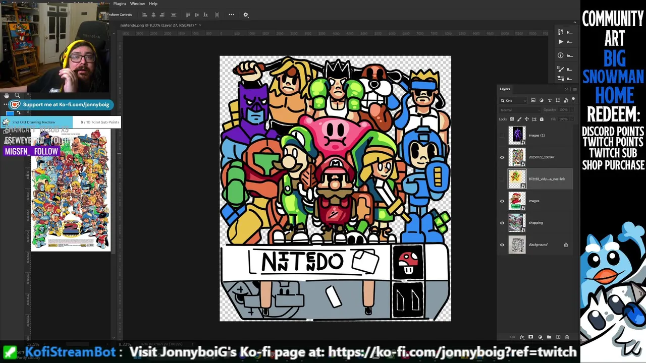Image resolution: width=646 pixels, height=363 pixels.
Task: Lock all with padlock icon
Action: pyautogui.click(x=542, y=119)
